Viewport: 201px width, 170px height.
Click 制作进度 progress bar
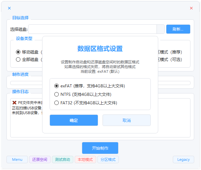tap(26, 83)
